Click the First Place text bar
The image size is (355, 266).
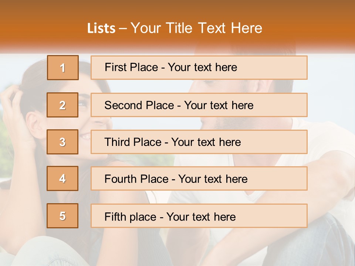[199, 68]
